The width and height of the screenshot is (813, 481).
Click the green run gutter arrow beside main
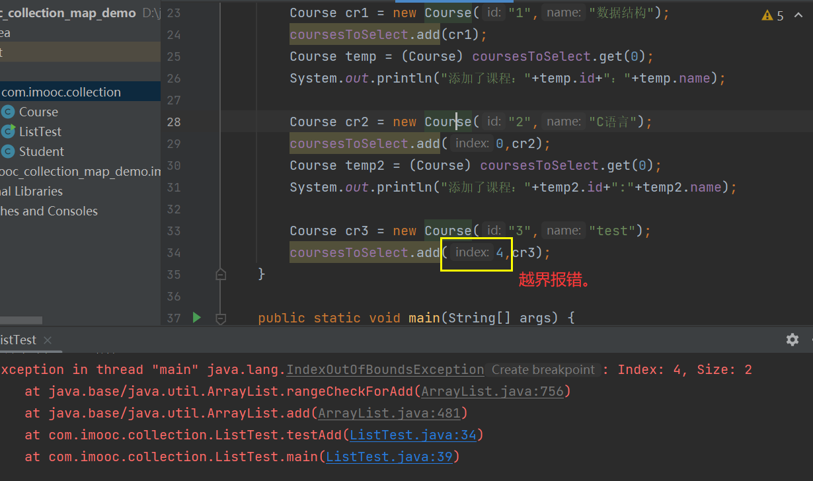point(196,318)
